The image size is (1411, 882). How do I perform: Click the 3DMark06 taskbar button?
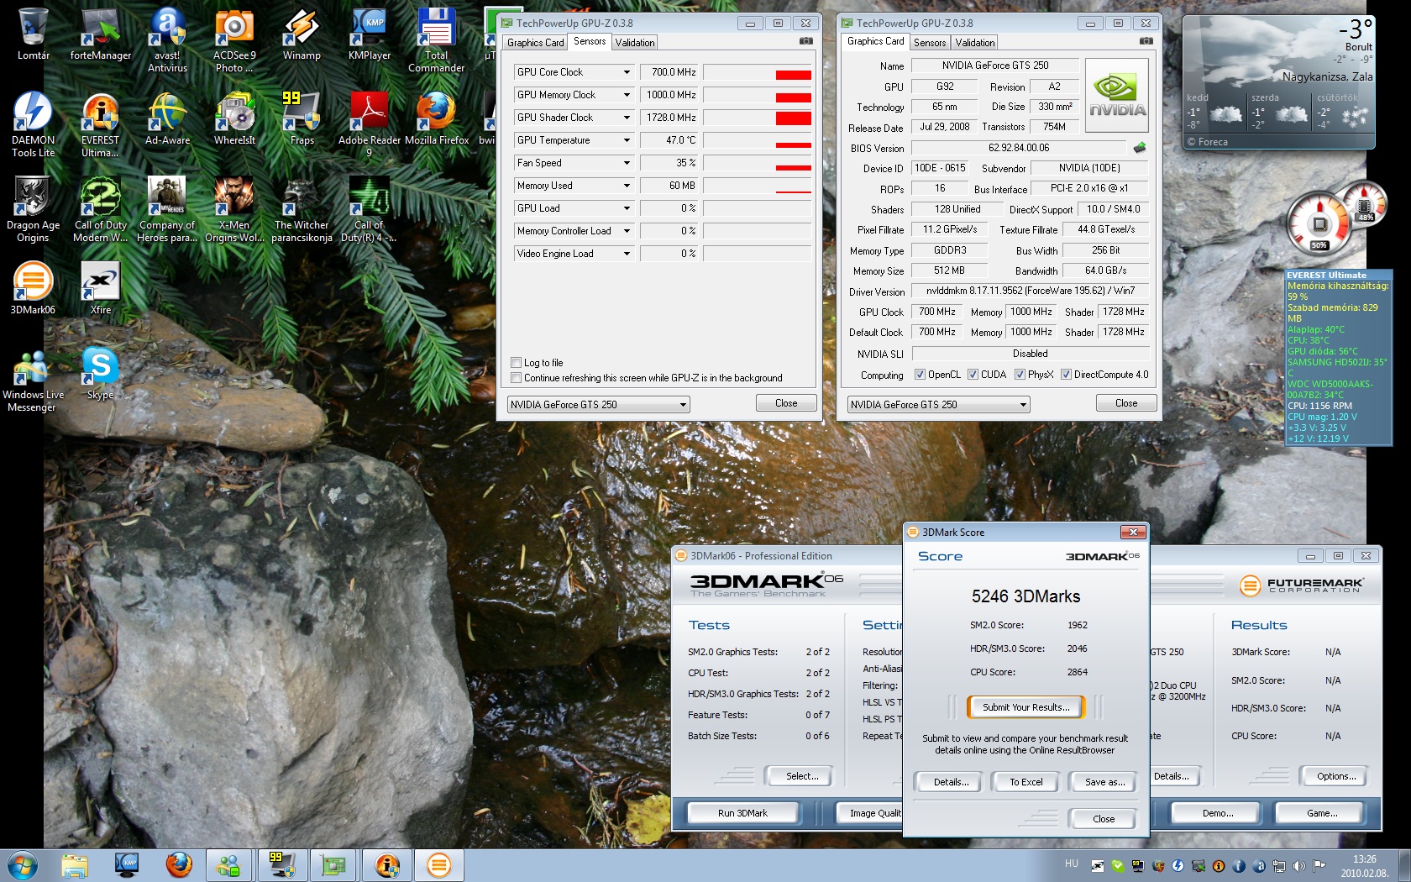(438, 865)
